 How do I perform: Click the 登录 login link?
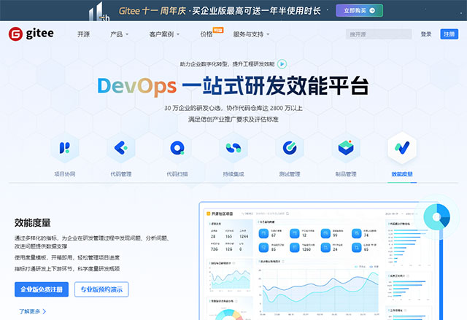coord(426,34)
